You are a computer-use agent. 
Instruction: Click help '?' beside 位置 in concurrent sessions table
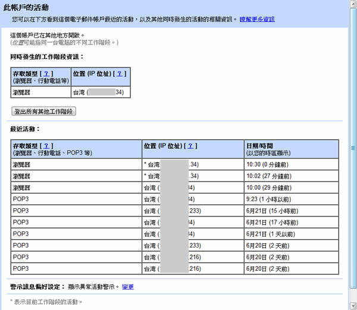point(121,73)
